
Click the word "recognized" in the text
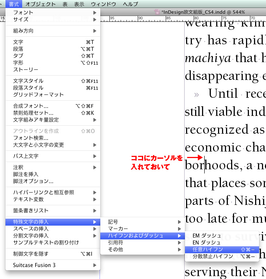pos(217,130)
